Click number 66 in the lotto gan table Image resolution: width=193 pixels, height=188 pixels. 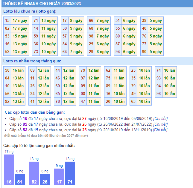91,21
